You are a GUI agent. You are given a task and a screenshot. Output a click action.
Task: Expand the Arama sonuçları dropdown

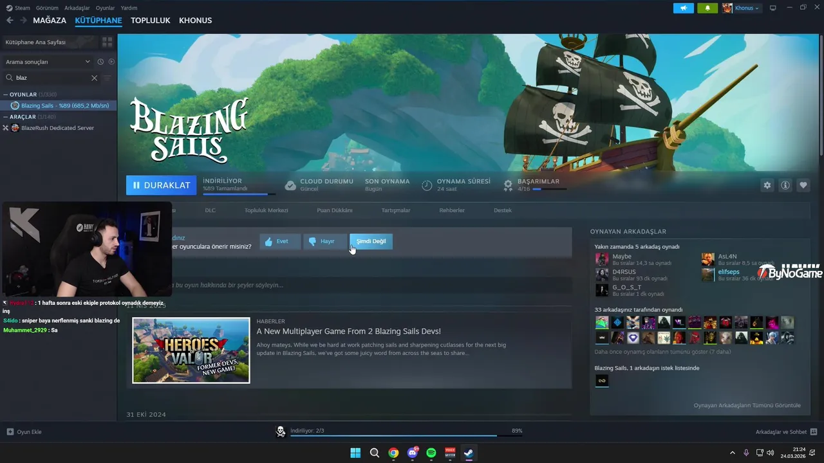[48, 62]
